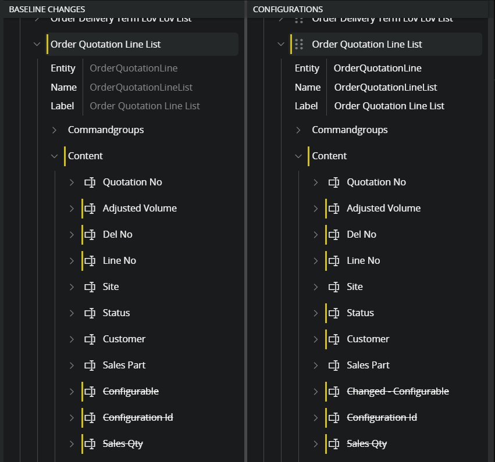Click field icon next to Customer in Baseline Changes
The width and height of the screenshot is (495, 462).
point(90,339)
